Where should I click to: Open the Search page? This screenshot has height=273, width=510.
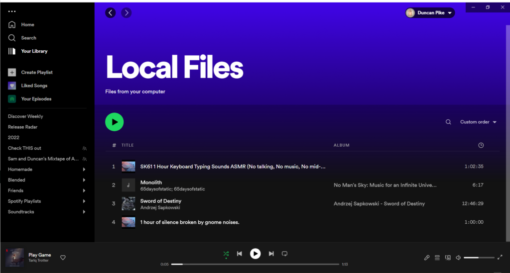[28, 38]
